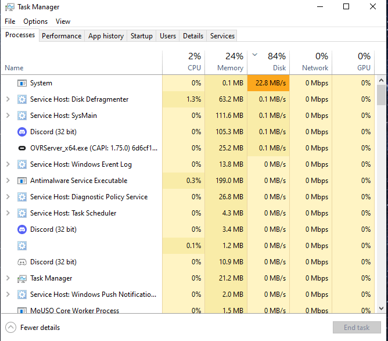The image size is (388, 341).
Task: Minimize the Task Manager window
Action: 320,7
